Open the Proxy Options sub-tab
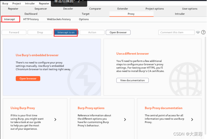Screen dimensions: 207x139 pos(84,19)
